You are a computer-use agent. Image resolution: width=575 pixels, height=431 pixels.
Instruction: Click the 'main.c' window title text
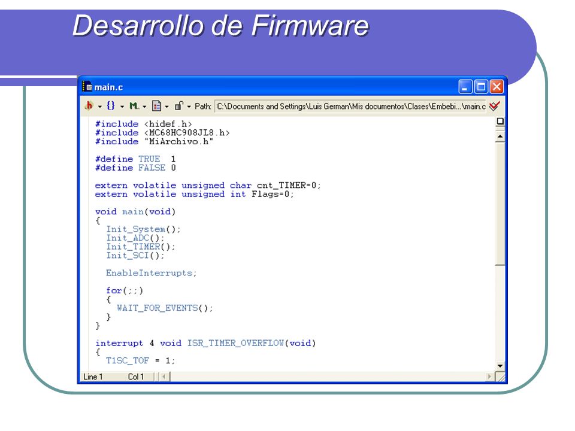pos(108,87)
